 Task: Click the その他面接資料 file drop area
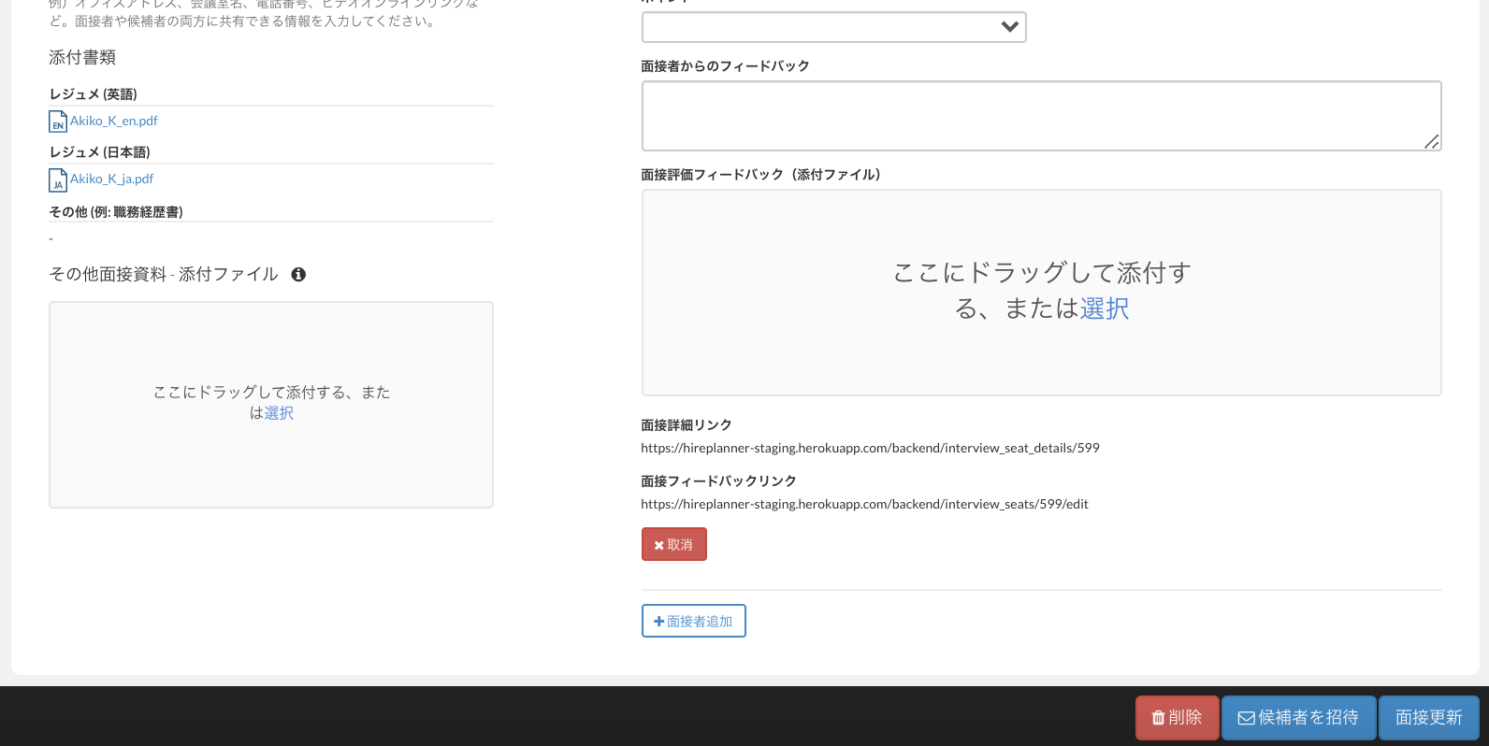pyautogui.click(x=271, y=458)
